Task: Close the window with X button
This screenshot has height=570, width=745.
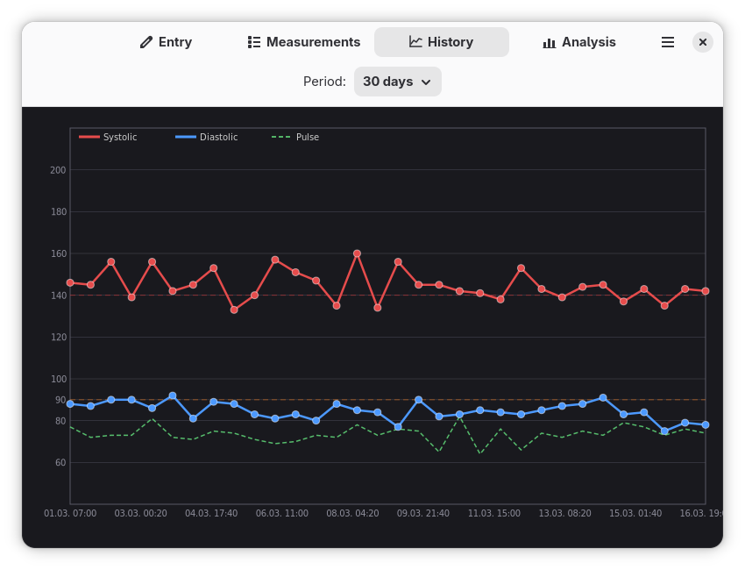Action: (703, 42)
